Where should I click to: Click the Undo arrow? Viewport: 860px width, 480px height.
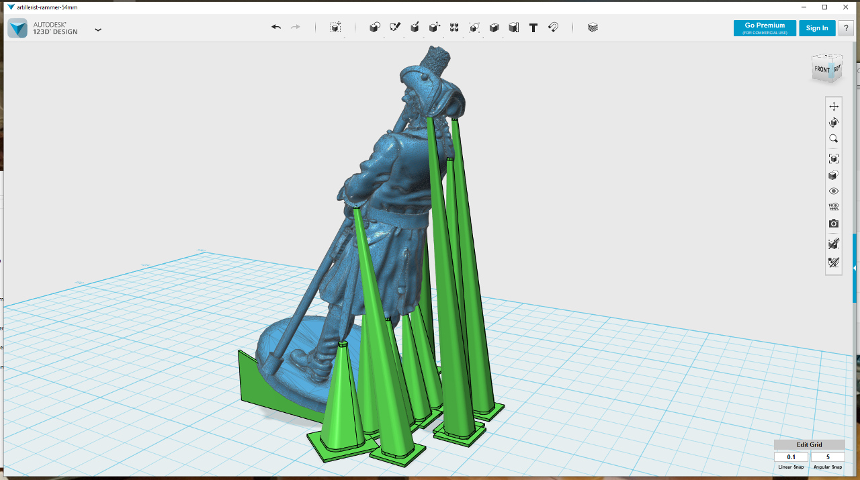coord(276,28)
